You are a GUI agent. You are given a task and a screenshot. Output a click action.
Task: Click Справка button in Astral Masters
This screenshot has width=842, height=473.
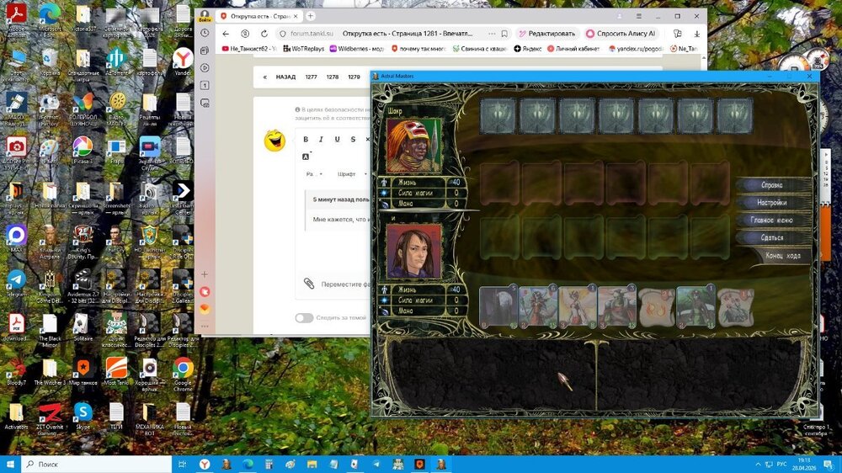coord(771,184)
